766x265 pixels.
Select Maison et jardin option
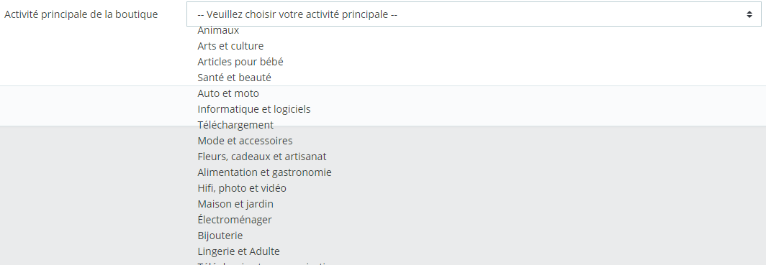(235, 204)
